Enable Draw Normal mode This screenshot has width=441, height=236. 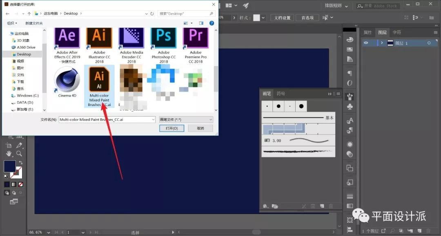tap(7, 193)
